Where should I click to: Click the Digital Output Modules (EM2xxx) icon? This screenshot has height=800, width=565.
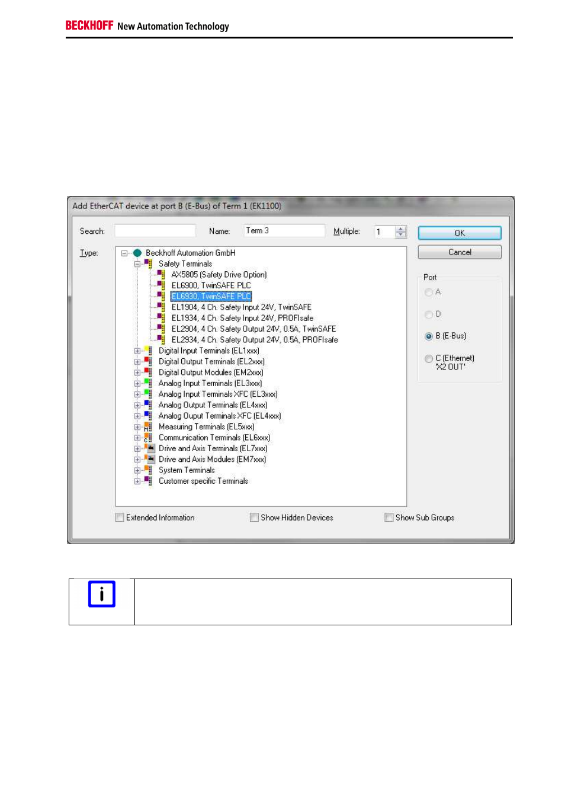click(x=148, y=372)
